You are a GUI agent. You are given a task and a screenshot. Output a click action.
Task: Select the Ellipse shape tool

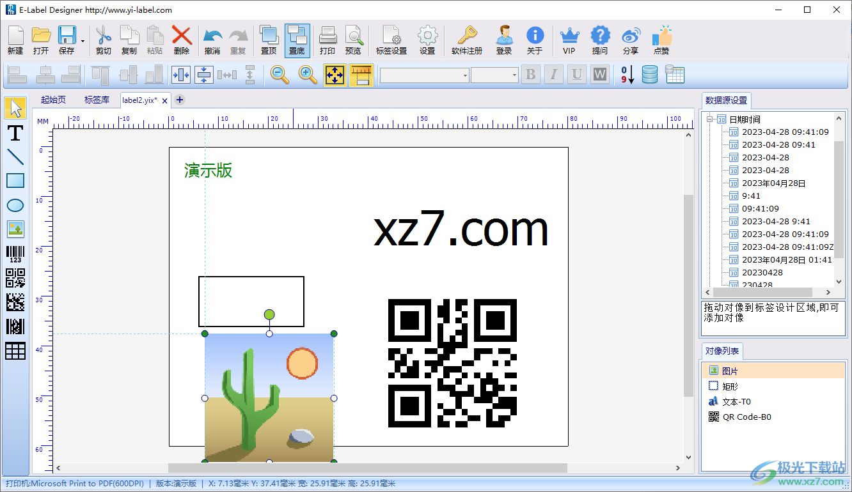point(15,205)
